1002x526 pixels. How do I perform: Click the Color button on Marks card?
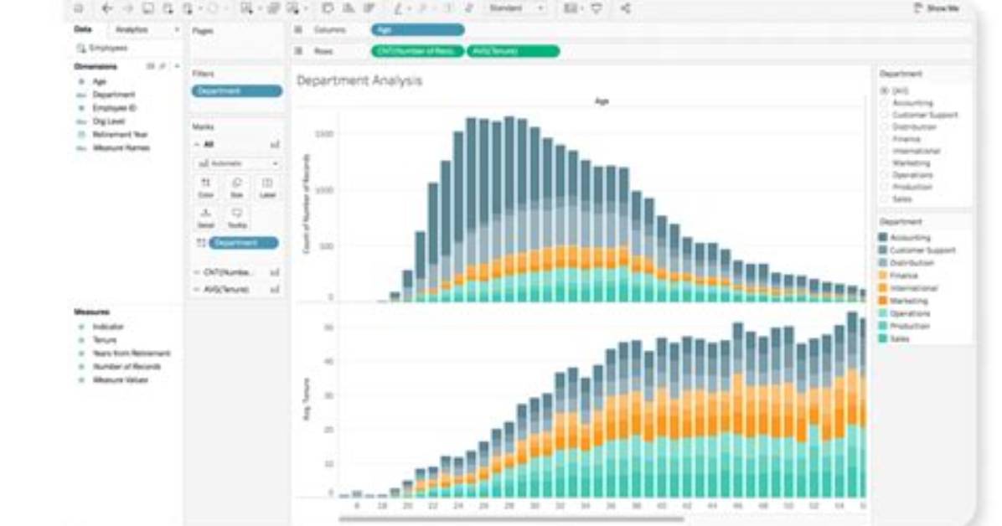pos(206,188)
